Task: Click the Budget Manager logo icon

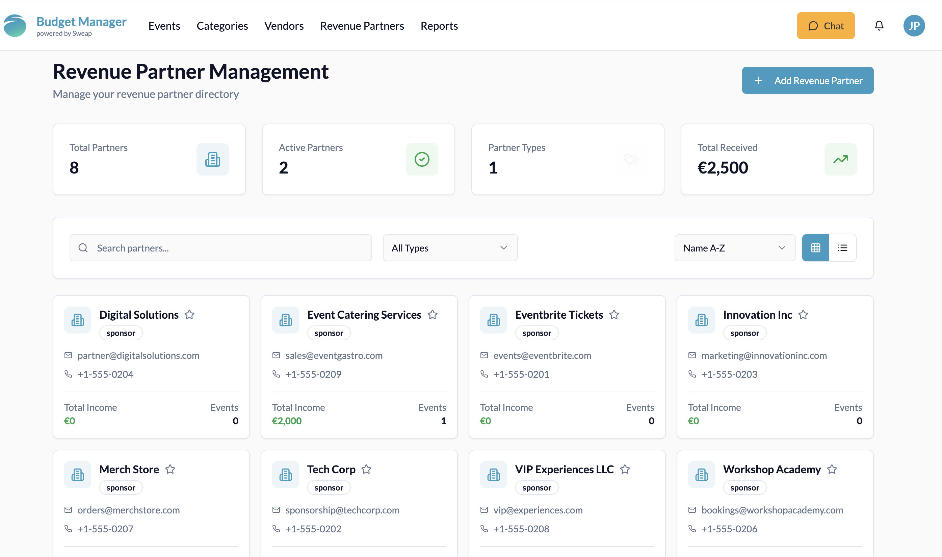Action: pyautogui.click(x=15, y=26)
